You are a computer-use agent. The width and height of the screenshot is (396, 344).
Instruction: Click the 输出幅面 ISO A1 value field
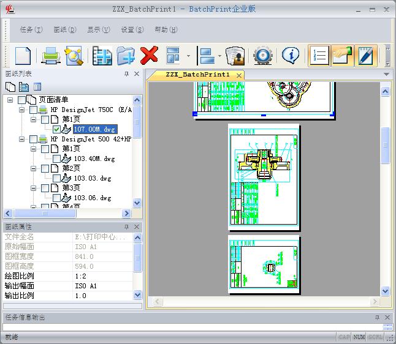102,286
